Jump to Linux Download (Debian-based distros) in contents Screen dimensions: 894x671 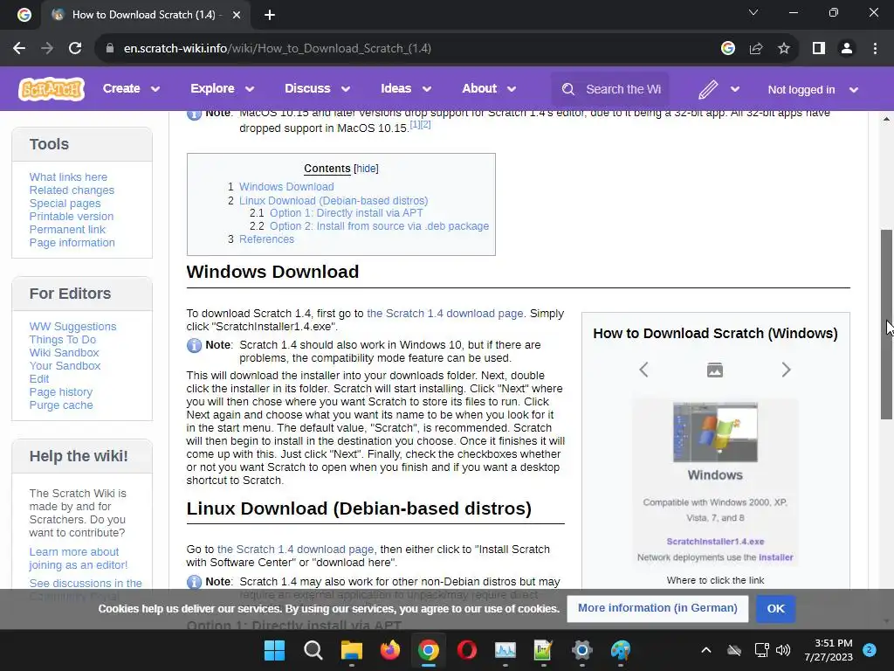[x=334, y=200]
